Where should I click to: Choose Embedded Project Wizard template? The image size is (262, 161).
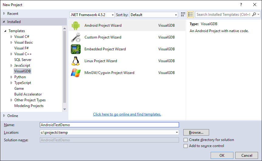[127, 49]
